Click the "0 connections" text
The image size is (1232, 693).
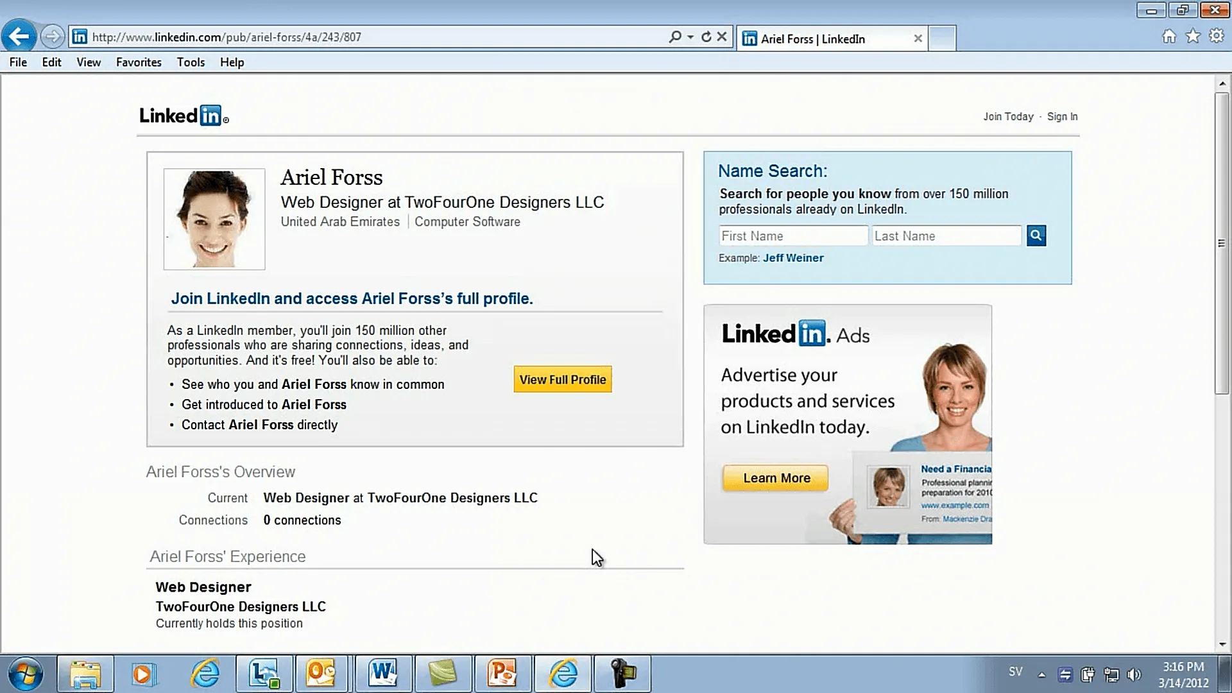(x=302, y=520)
